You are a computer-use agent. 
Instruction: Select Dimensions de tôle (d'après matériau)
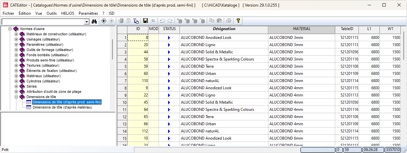62,107
